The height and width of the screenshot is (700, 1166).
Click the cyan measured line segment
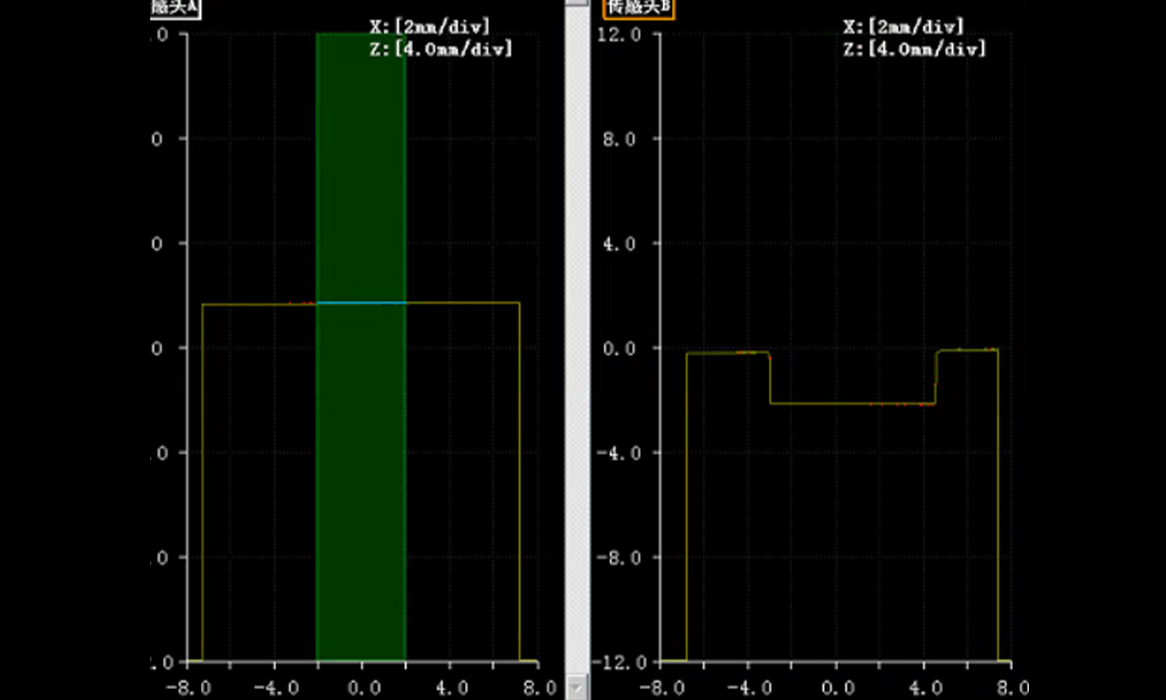pos(361,303)
